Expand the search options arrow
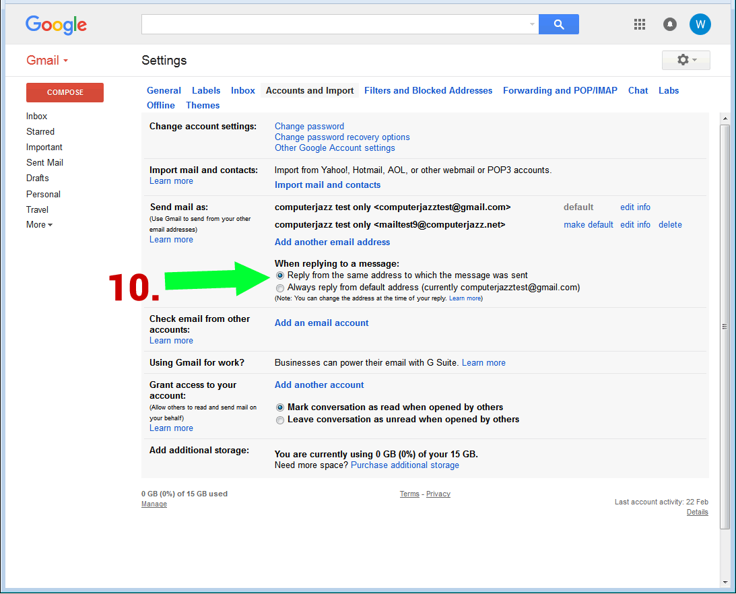The image size is (736, 594). click(532, 24)
